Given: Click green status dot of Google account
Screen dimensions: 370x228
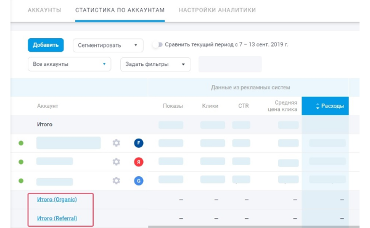Looking at the screenshot, I should point(21,181).
